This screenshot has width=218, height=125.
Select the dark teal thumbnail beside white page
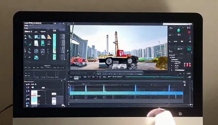[43, 43]
